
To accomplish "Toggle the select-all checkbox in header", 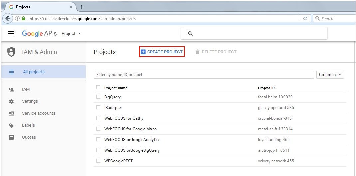I will click(98, 87).
